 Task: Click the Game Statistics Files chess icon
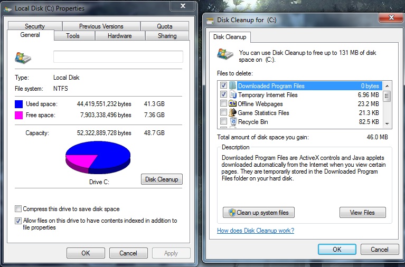click(233, 112)
